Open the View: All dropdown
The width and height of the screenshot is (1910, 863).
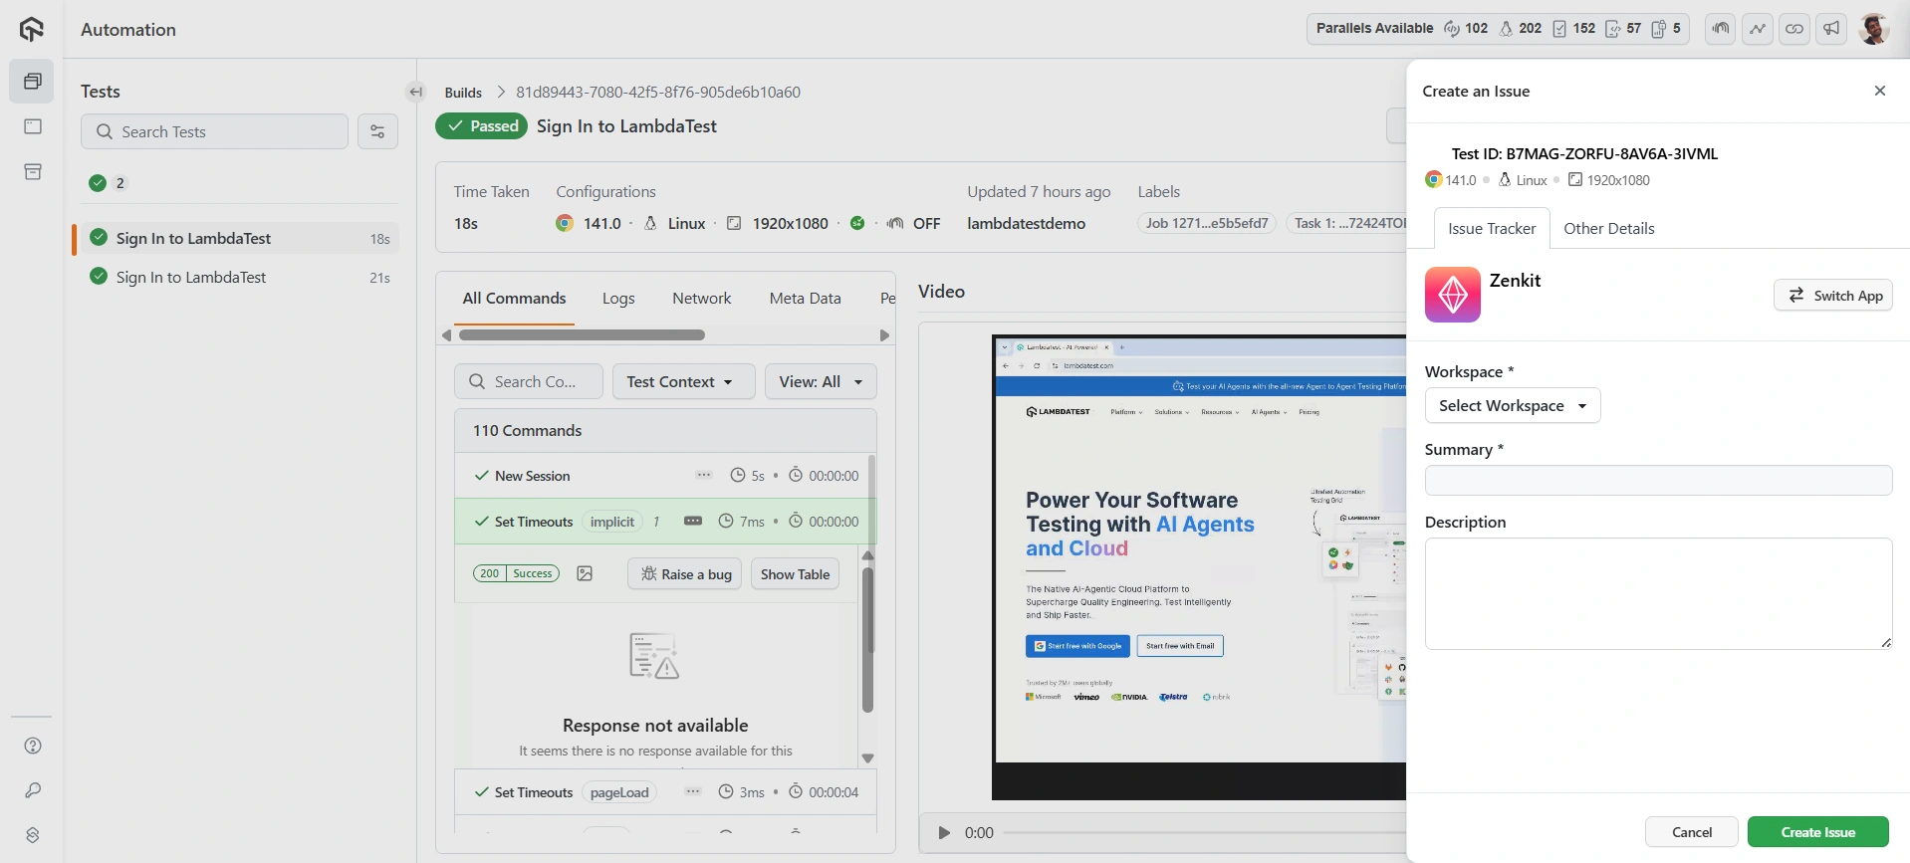point(820,381)
